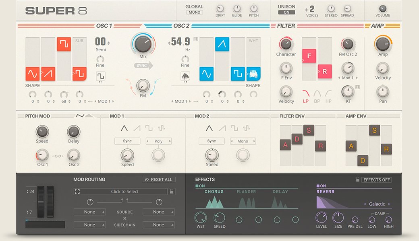This screenshot has width=419, height=241.
Task: Select the white noise waveform in OSC 2
Action: 253,74
